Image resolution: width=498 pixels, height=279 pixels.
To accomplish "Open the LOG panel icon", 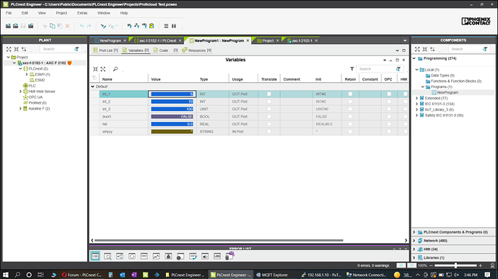I will 217,256.
